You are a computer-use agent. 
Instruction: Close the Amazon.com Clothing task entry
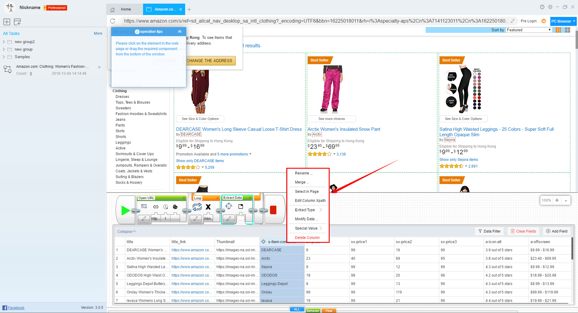coord(99,67)
